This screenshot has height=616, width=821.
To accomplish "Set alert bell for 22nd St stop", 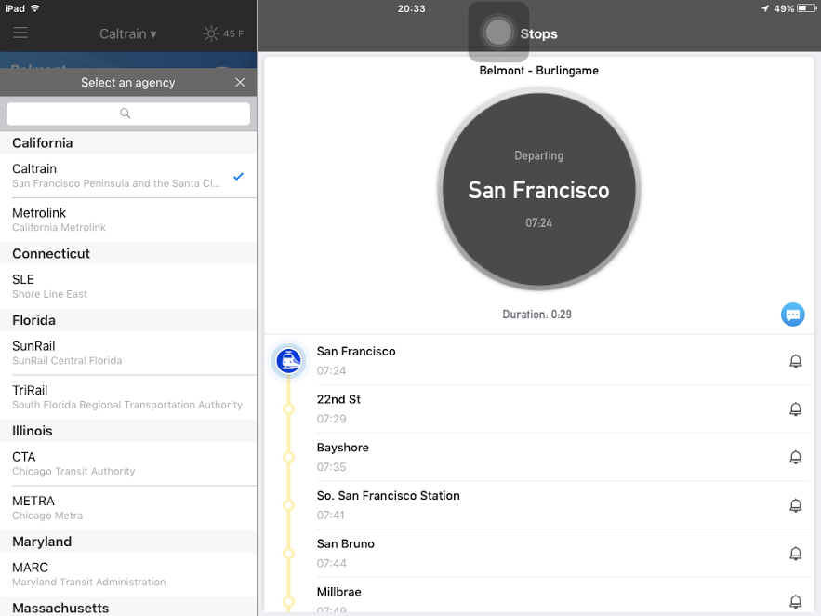I will click(x=795, y=409).
